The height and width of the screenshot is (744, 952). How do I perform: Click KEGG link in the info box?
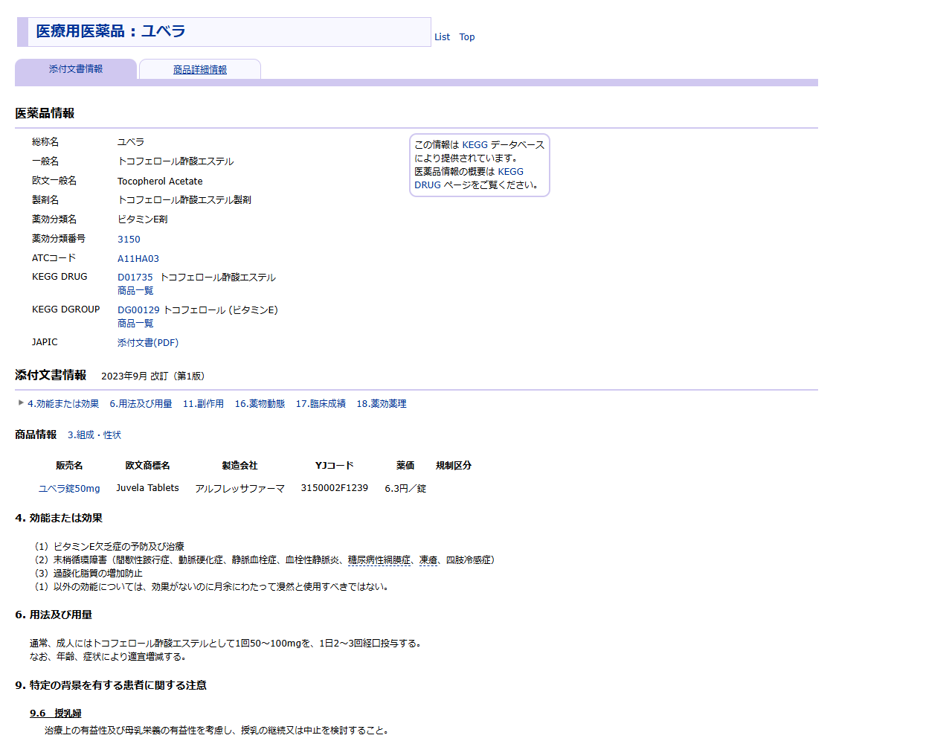pyautogui.click(x=475, y=144)
